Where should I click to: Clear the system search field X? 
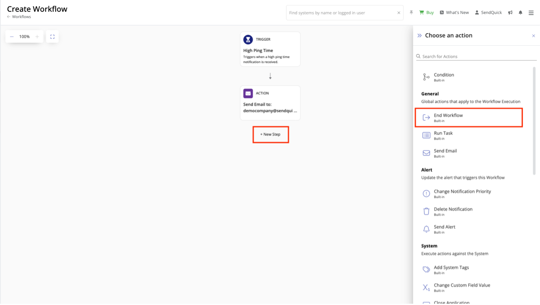coord(399,13)
